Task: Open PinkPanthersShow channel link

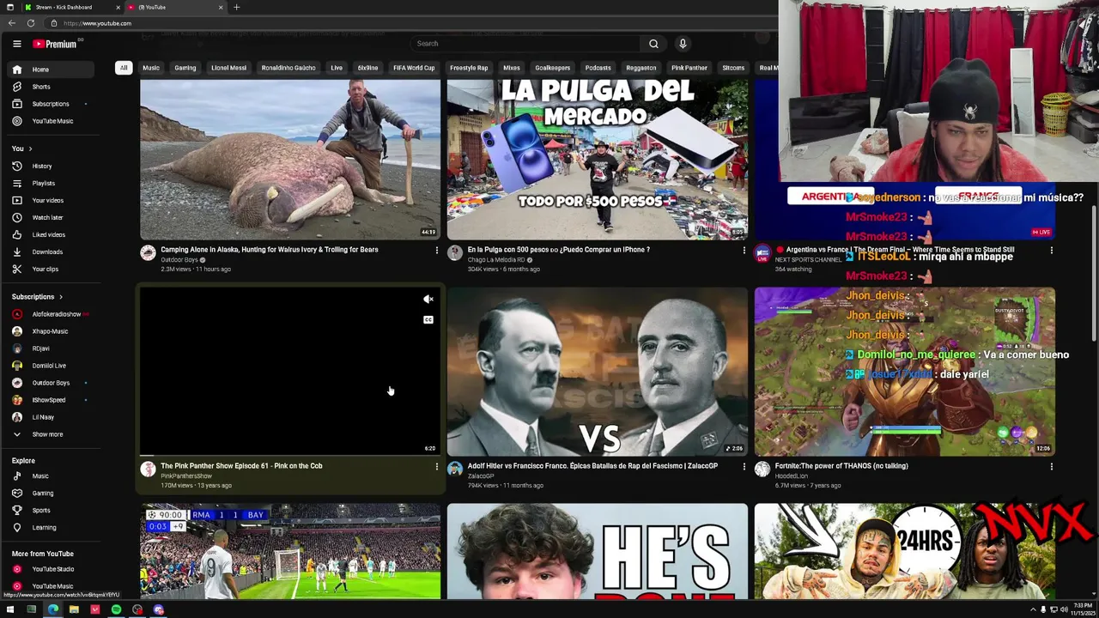Action: (186, 476)
